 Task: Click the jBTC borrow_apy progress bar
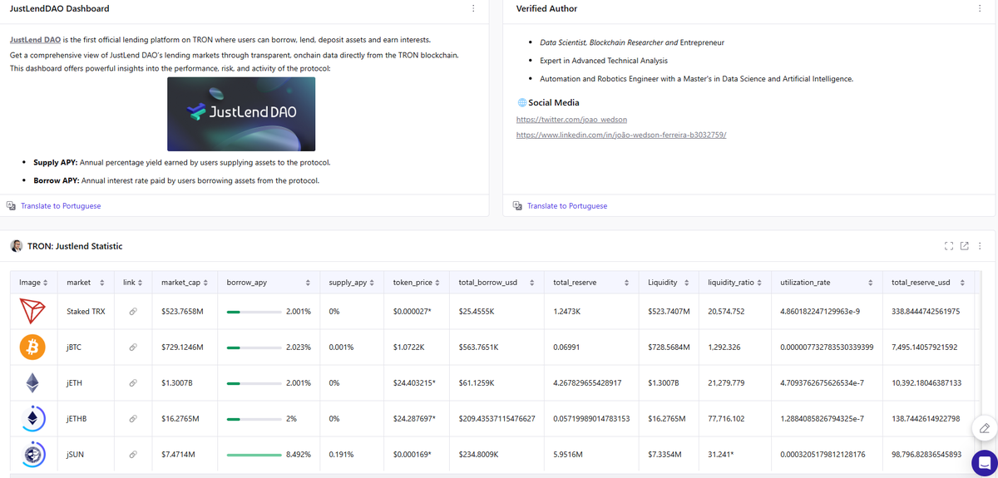point(254,347)
